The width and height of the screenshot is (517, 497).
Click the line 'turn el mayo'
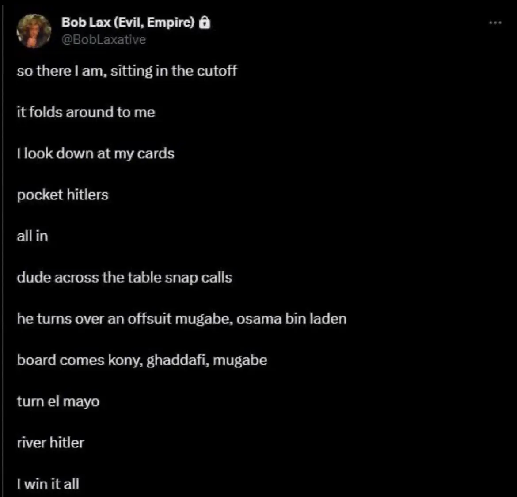(58, 401)
